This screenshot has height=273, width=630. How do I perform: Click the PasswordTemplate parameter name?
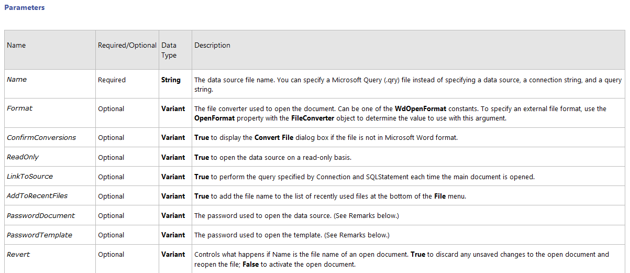pos(39,235)
